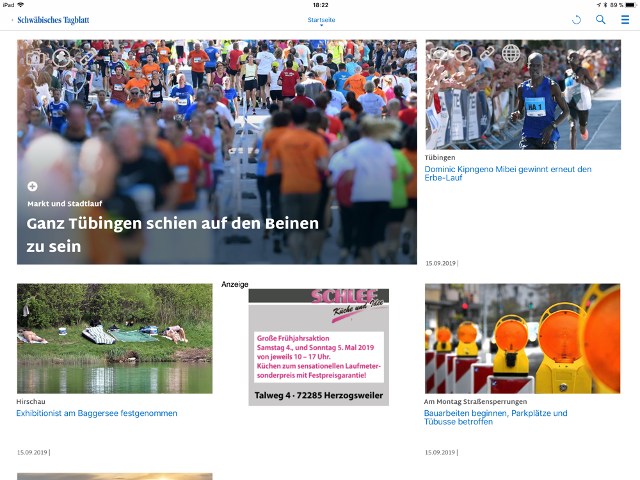Open article Bauarbeiten beginnen, Parkplätze und Tübusse
Screen dimensions: 640x480
tap(495, 417)
